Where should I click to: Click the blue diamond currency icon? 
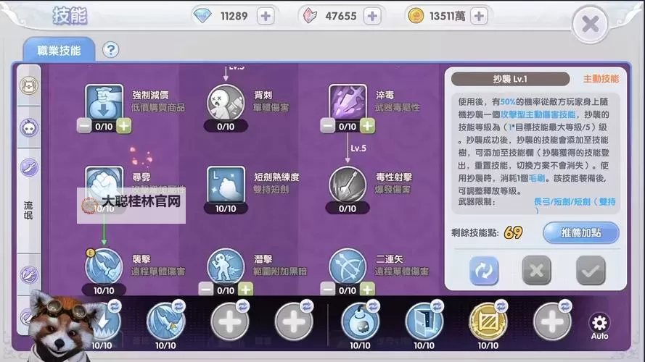[202, 16]
